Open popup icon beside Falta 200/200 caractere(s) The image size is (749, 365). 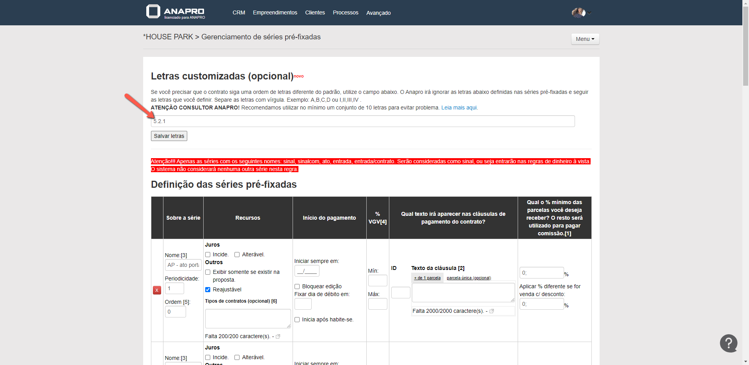[278, 337]
